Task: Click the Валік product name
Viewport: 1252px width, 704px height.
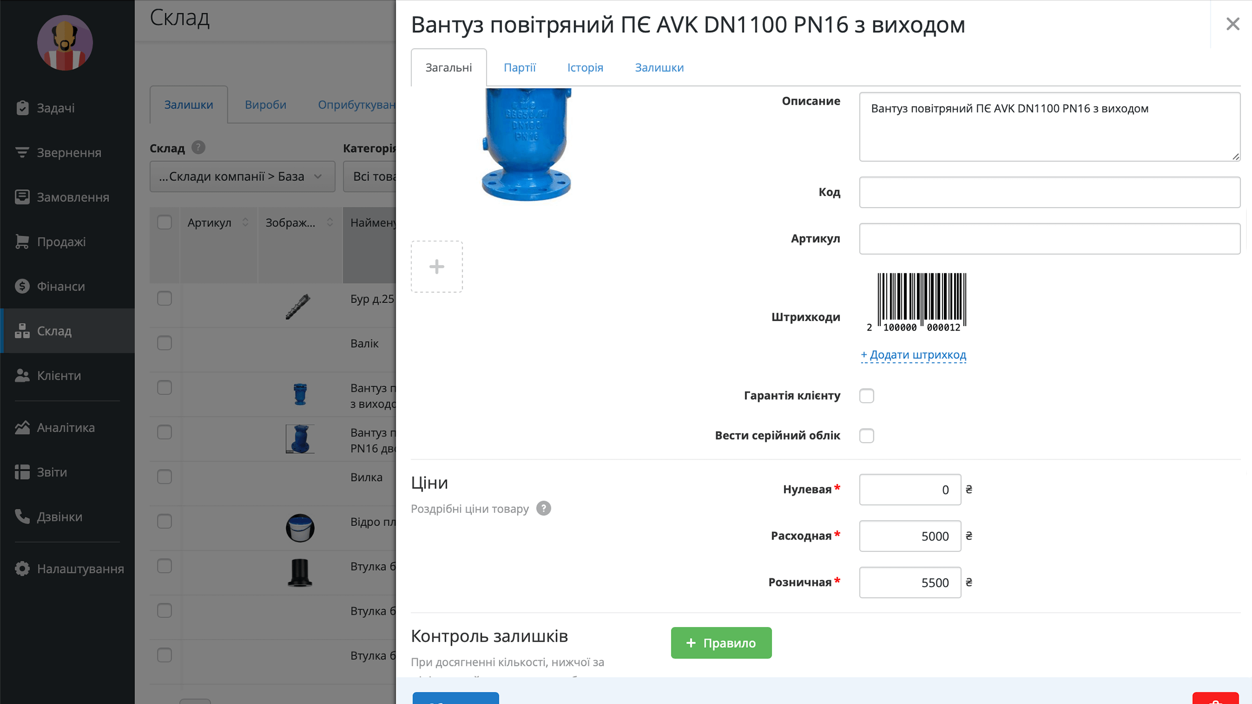Action: 364,343
